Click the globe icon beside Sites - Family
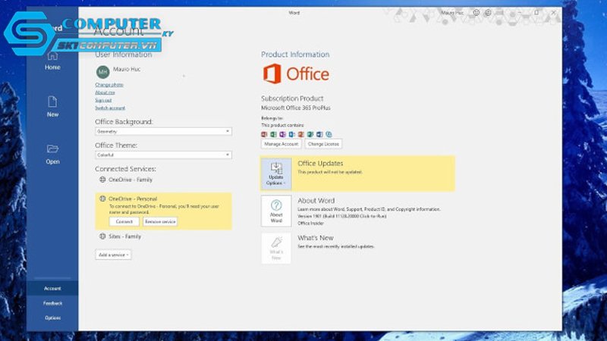The width and height of the screenshot is (607, 341). click(x=102, y=236)
